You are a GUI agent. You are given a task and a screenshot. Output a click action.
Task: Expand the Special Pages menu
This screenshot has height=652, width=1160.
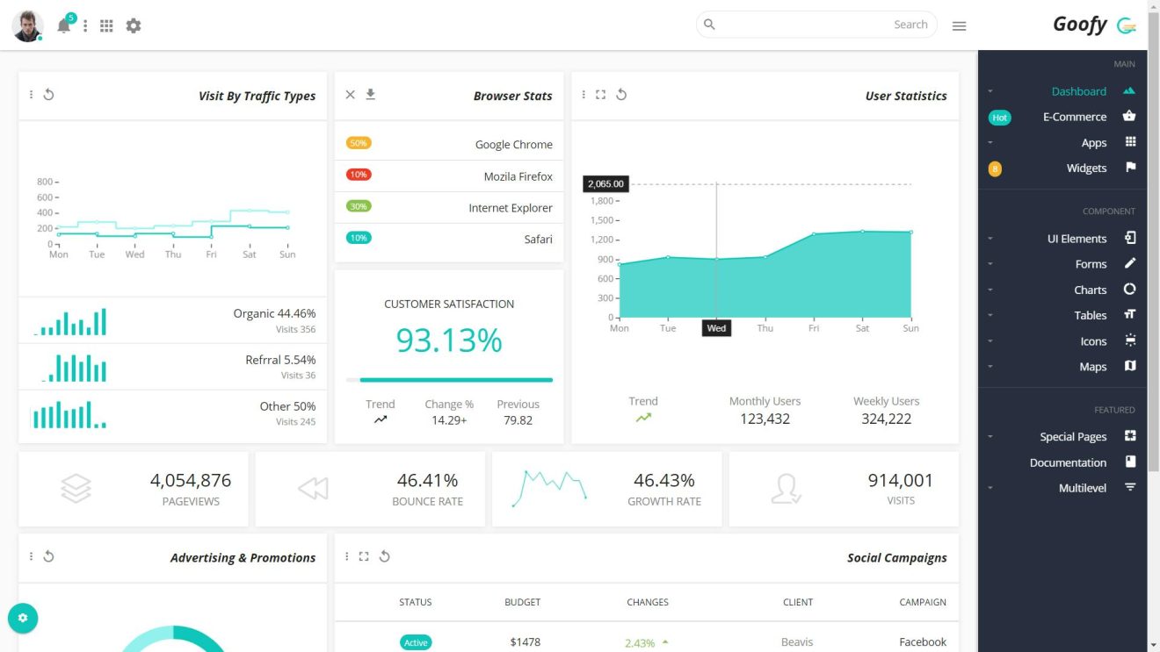coord(1073,436)
